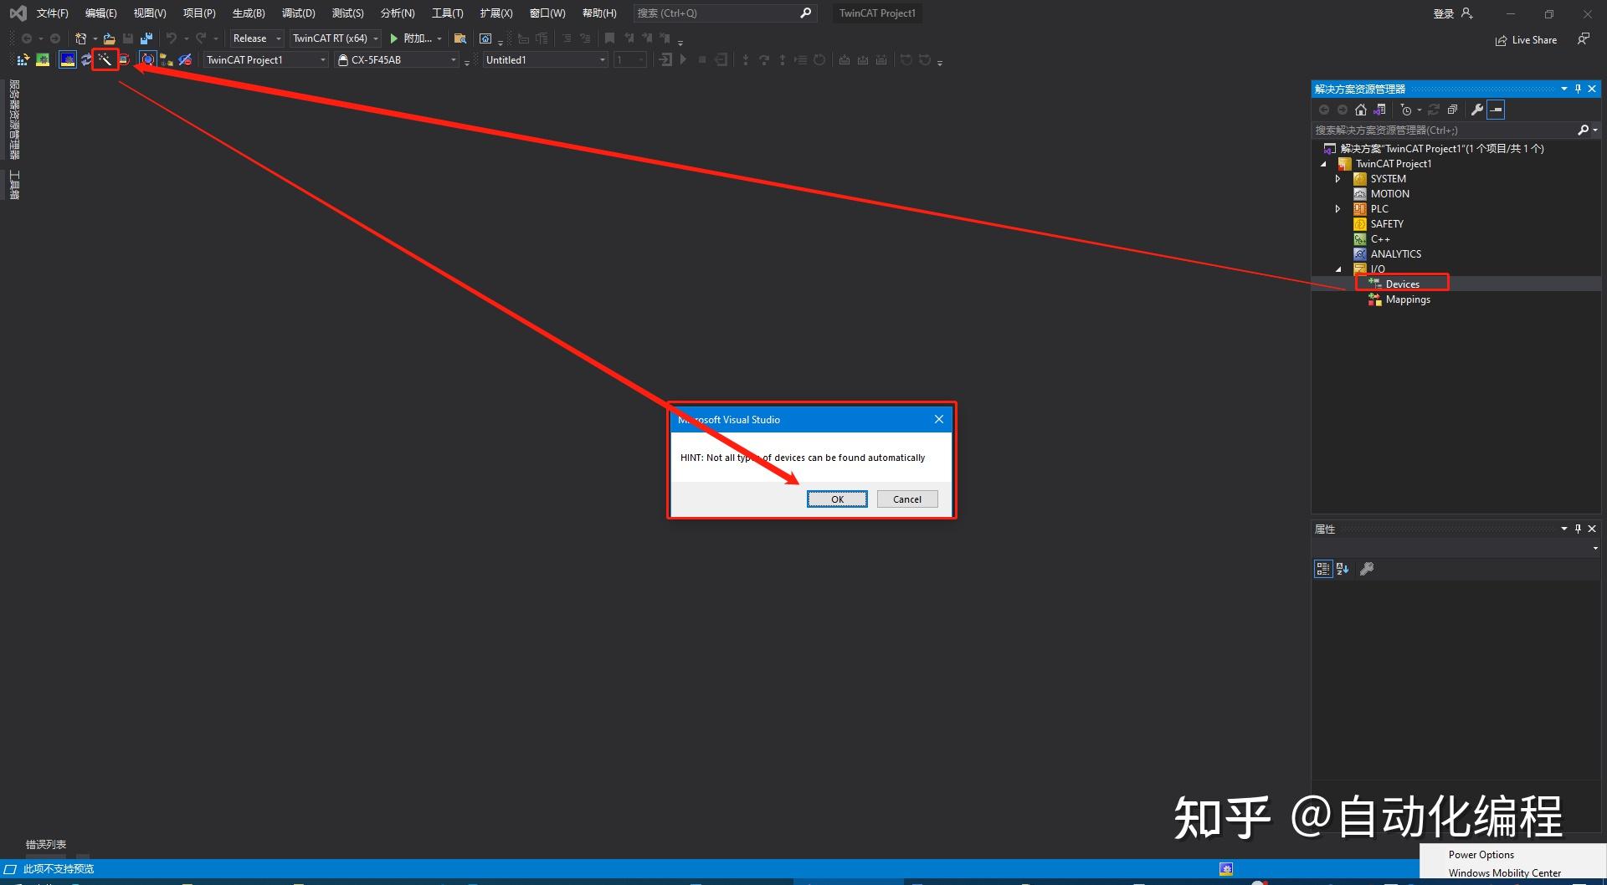Click OK in the hint dialog
This screenshot has width=1607, height=885.
(837, 499)
